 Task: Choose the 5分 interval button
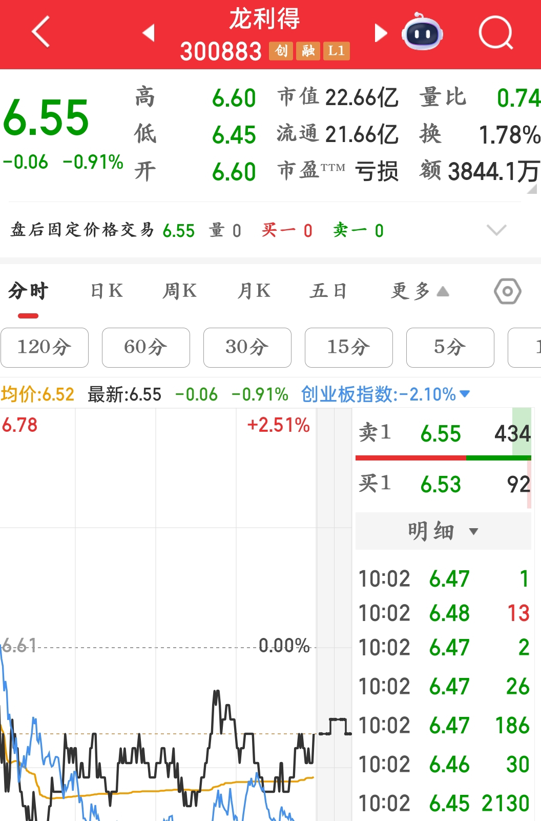450,348
